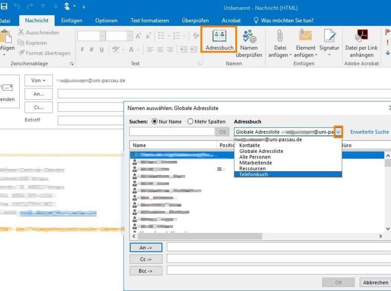
Task: Cut with Ausschneiden
Action: (39, 33)
